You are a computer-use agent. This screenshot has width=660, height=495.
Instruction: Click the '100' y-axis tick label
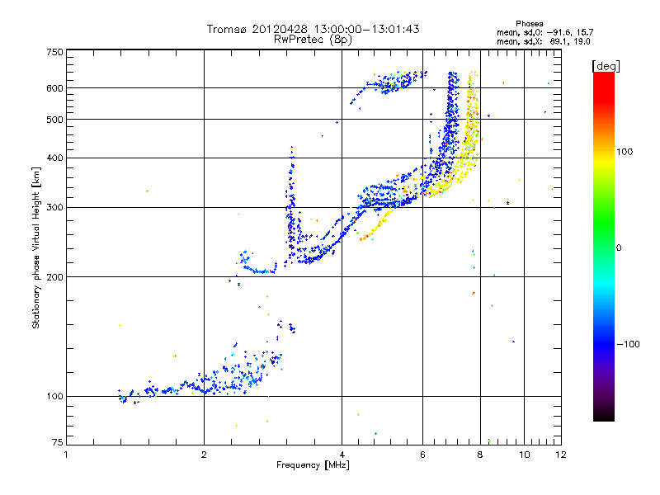coord(54,397)
